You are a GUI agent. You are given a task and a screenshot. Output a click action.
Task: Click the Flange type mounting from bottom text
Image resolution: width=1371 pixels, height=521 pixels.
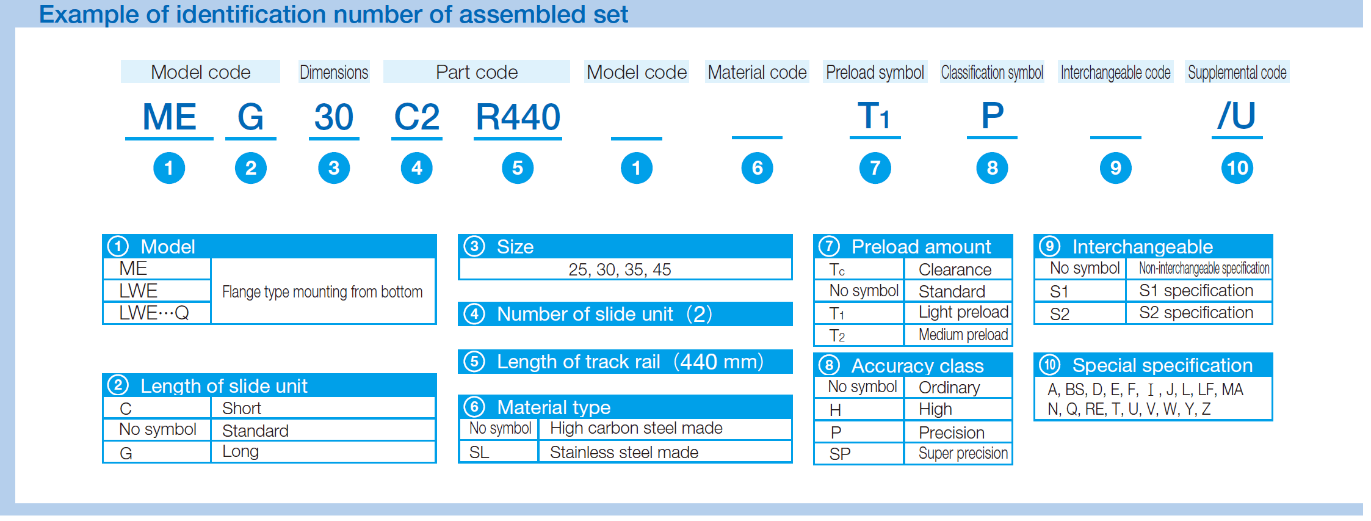pos(322,292)
